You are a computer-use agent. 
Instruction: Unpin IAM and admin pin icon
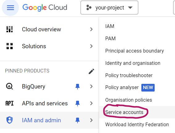tap(77, 120)
